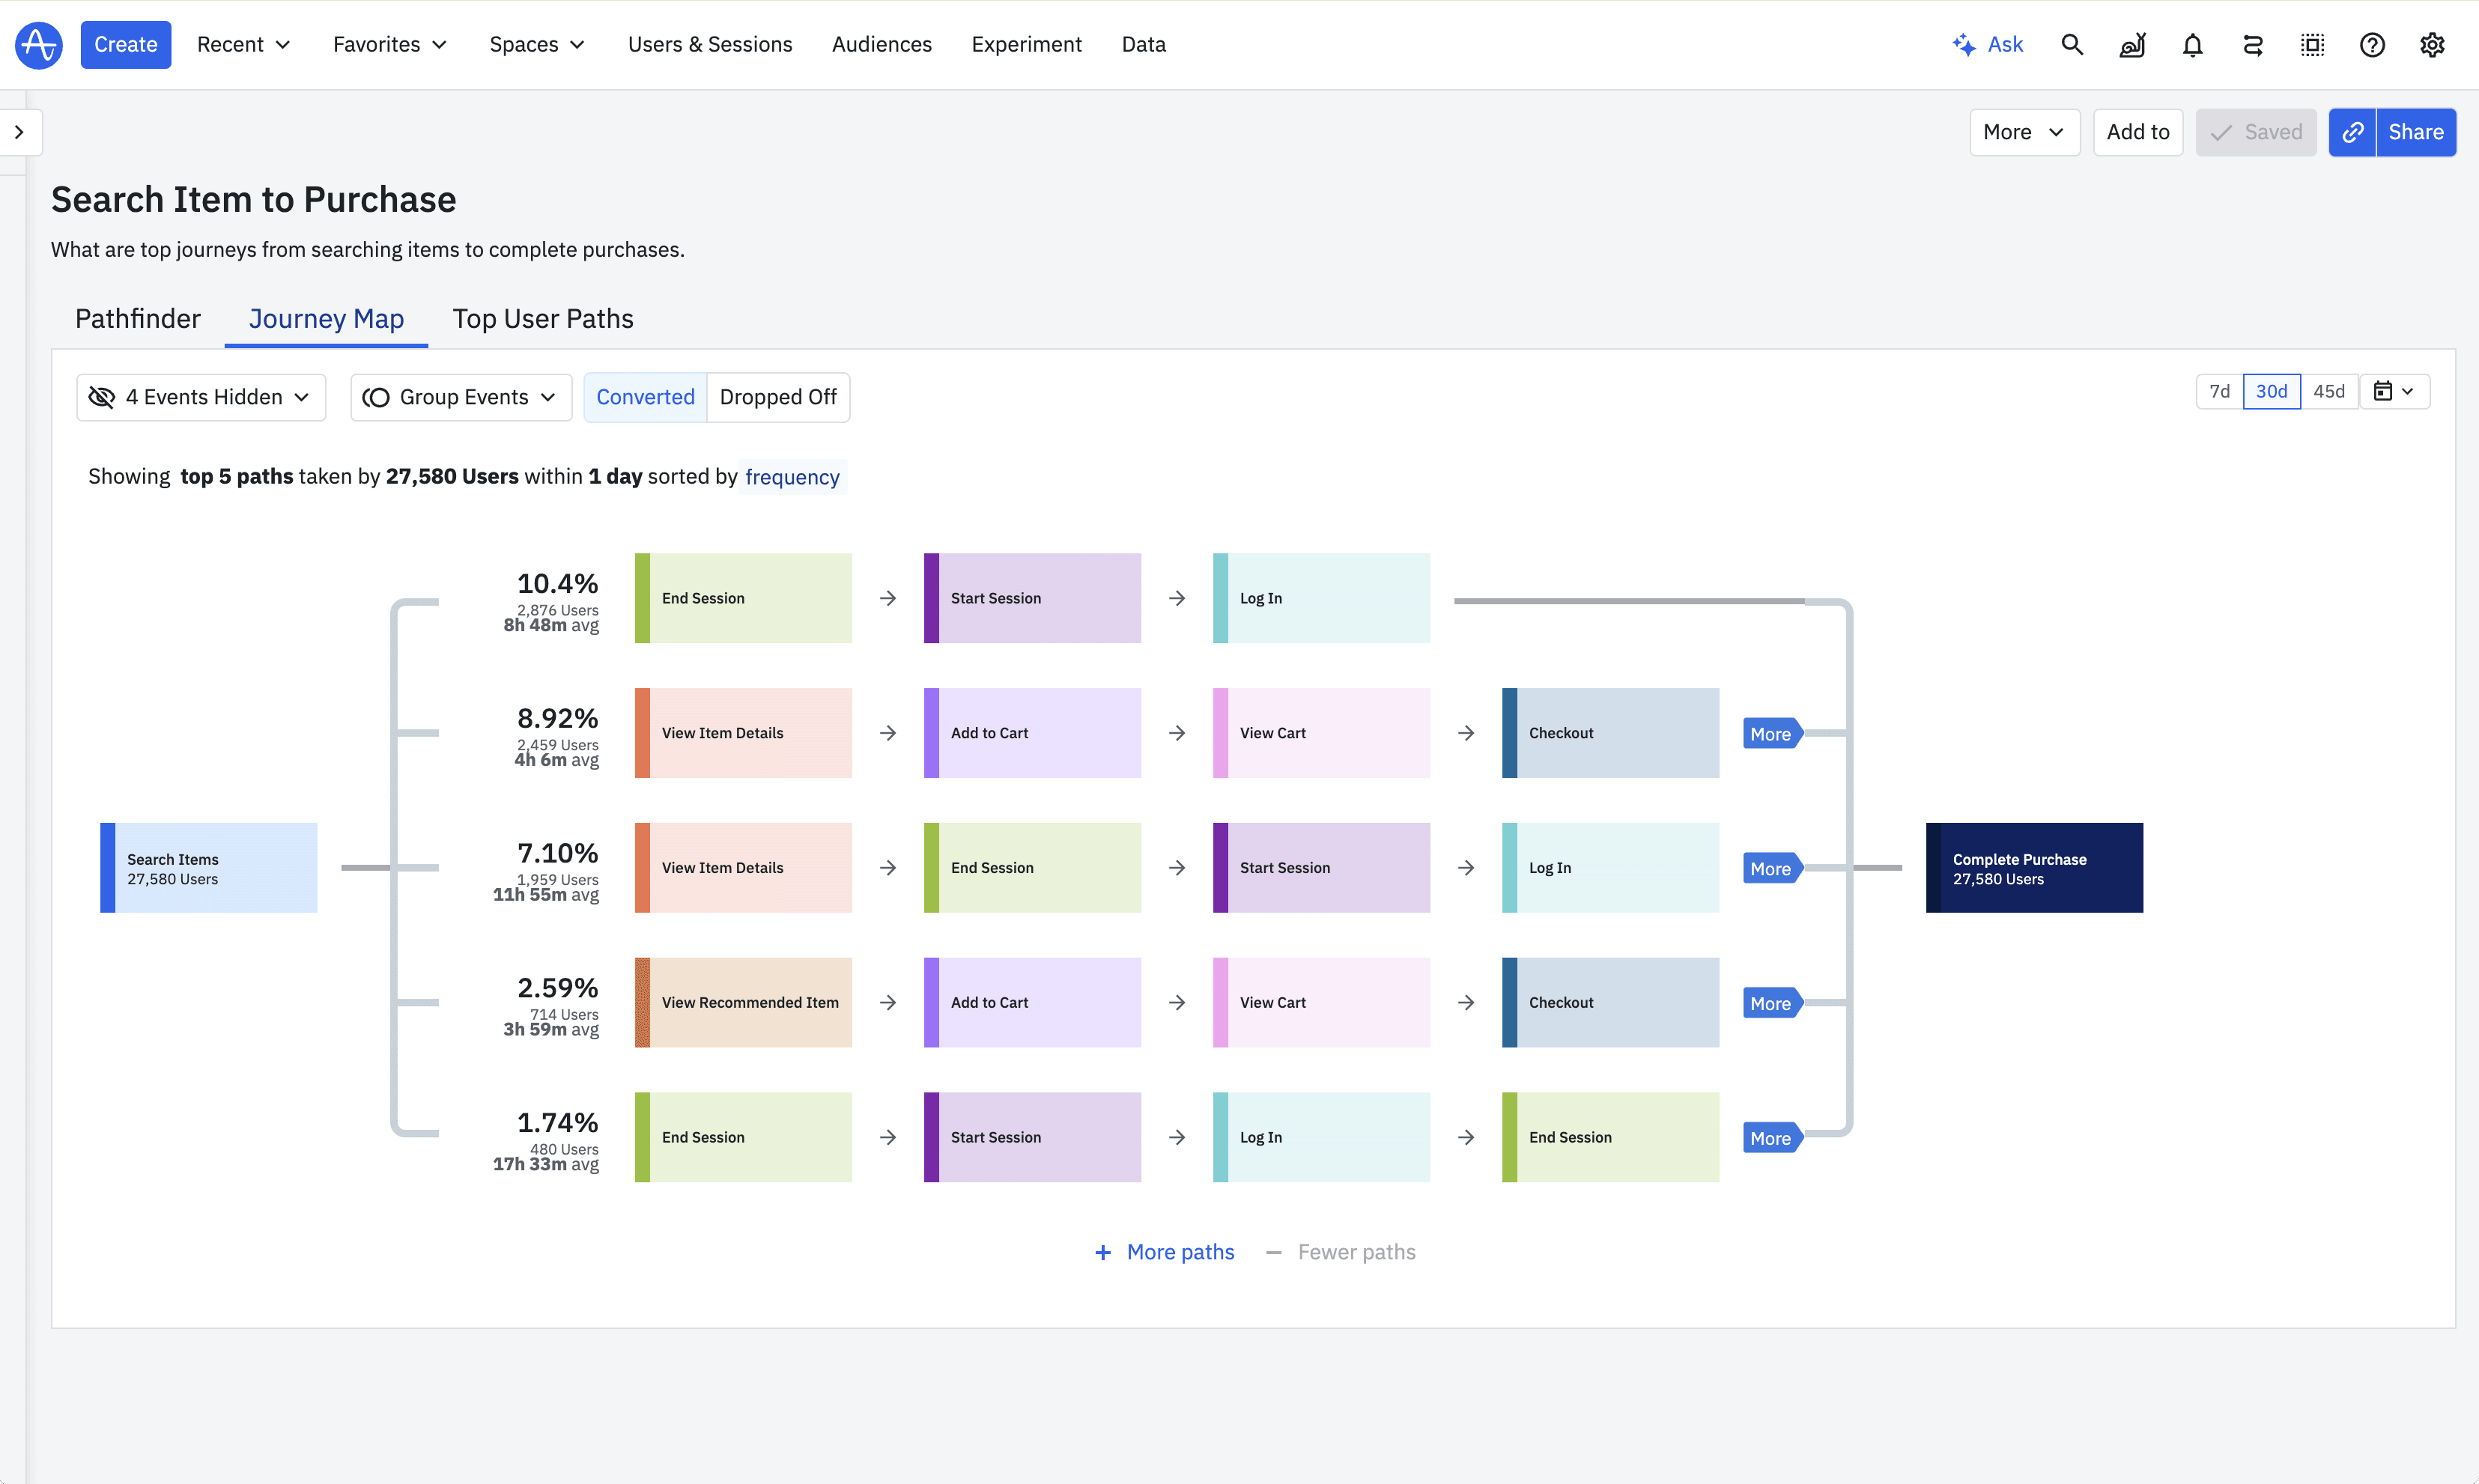The height and width of the screenshot is (1484, 2479).
Task: Change sort order via frequency dropdown
Action: [792, 477]
